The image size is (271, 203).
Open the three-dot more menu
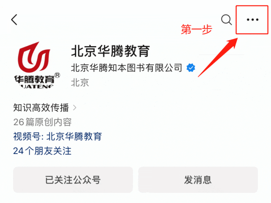(252, 20)
